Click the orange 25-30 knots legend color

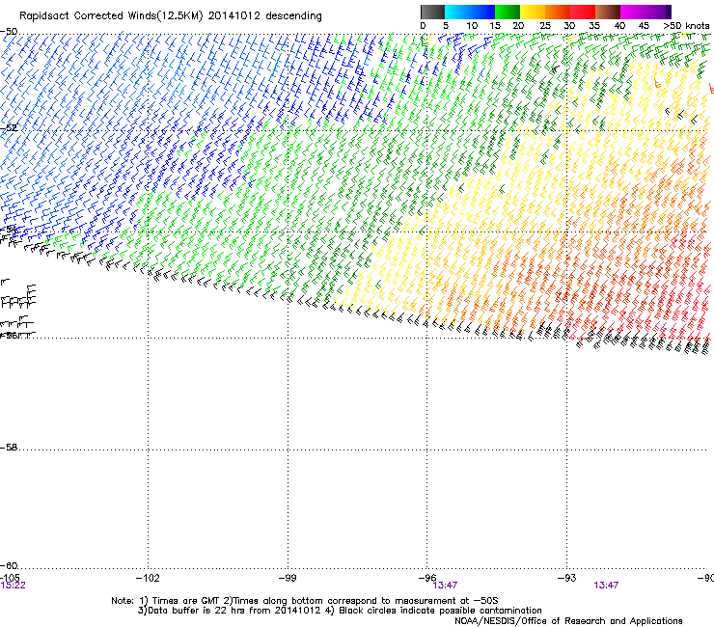[x=558, y=12]
